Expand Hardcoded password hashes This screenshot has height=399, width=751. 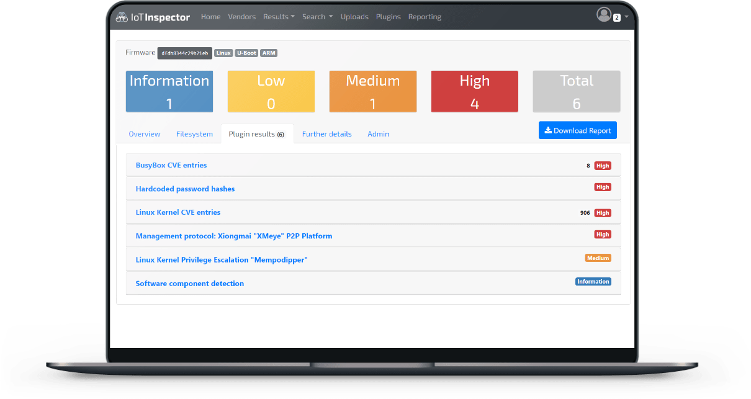click(185, 189)
